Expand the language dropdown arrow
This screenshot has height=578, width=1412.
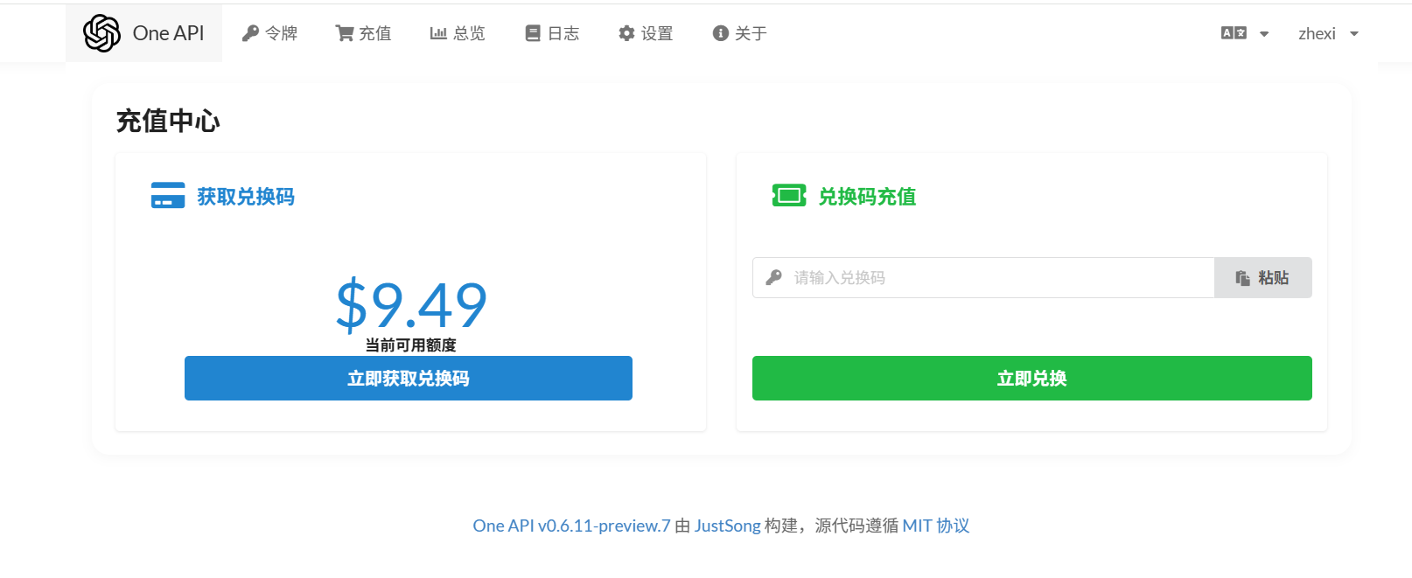[1264, 34]
